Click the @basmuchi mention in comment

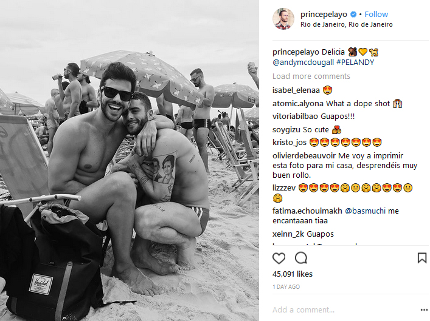click(365, 211)
